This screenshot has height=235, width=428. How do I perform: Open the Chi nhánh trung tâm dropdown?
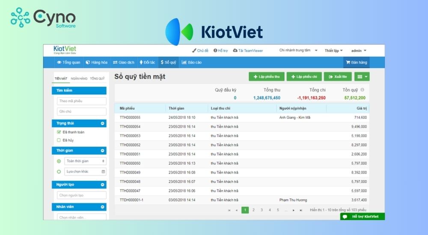[298, 50]
